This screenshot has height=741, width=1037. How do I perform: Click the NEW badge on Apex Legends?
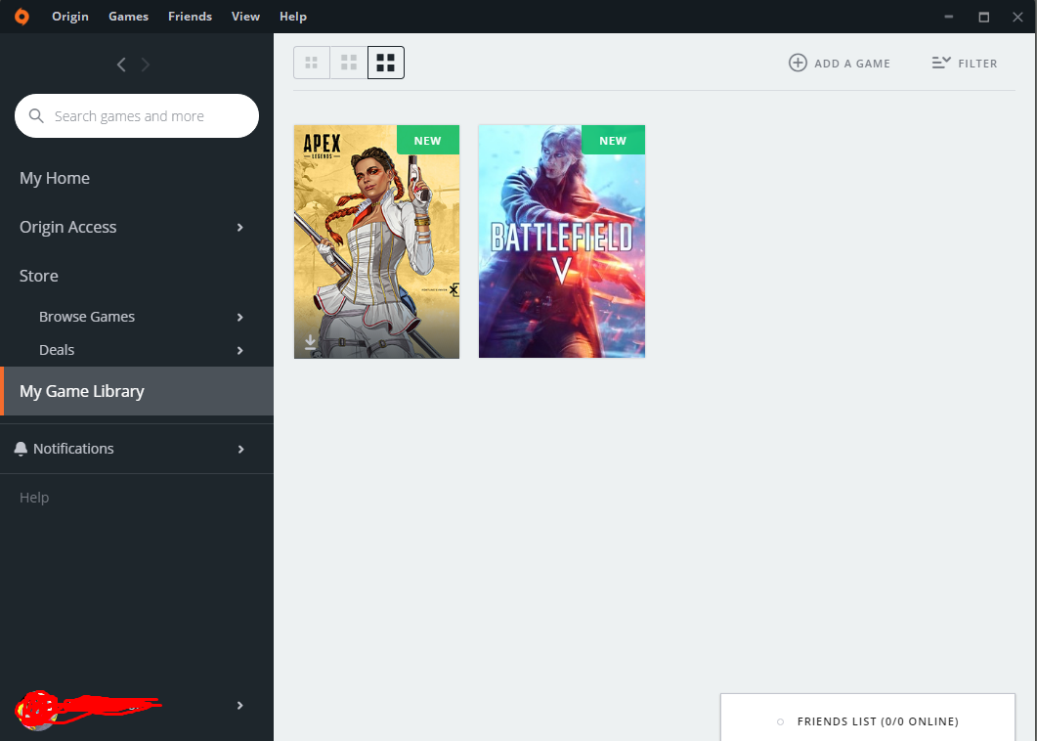click(428, 140)
